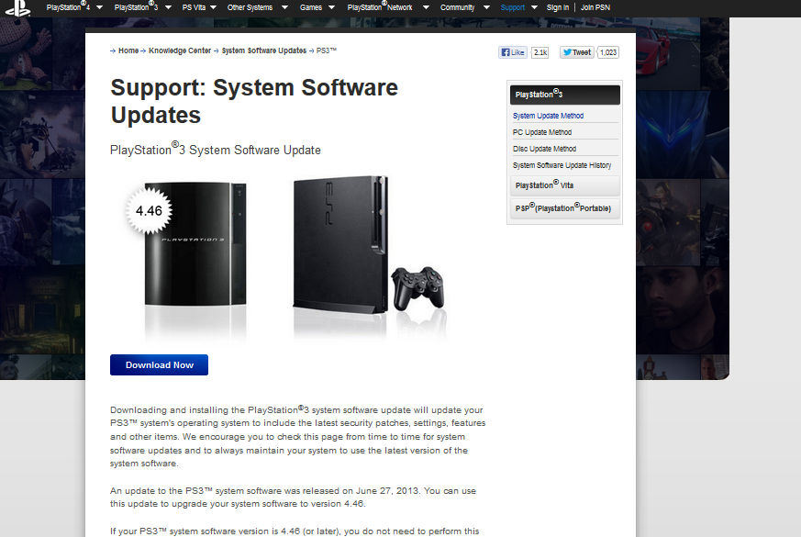This screenshot has height=537, width=801.
Task: Select the PlayStation 3 sidebar header
Action: tap(565, 95)
